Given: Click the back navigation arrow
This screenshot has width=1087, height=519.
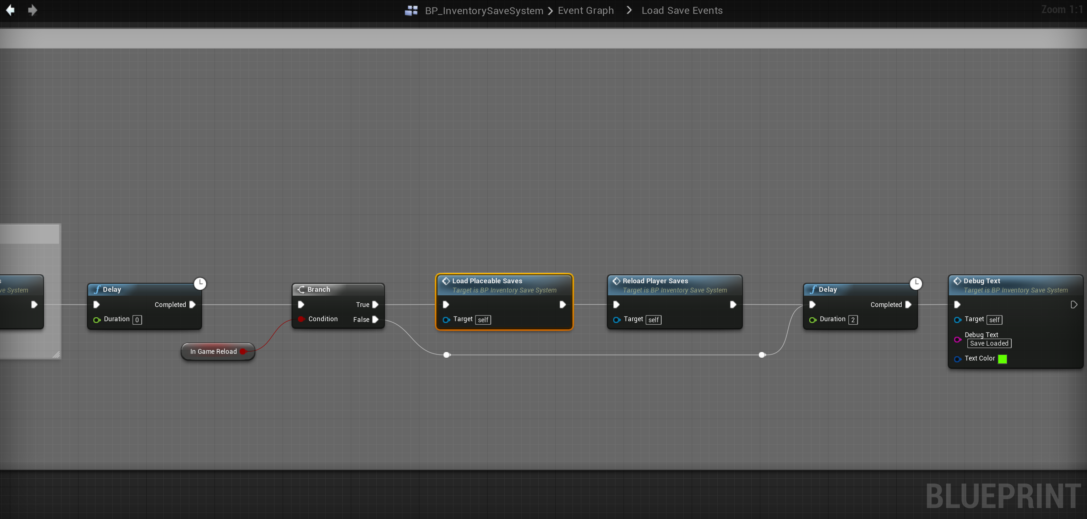Looking at the screenshot, I should click(x=11, y=10).
